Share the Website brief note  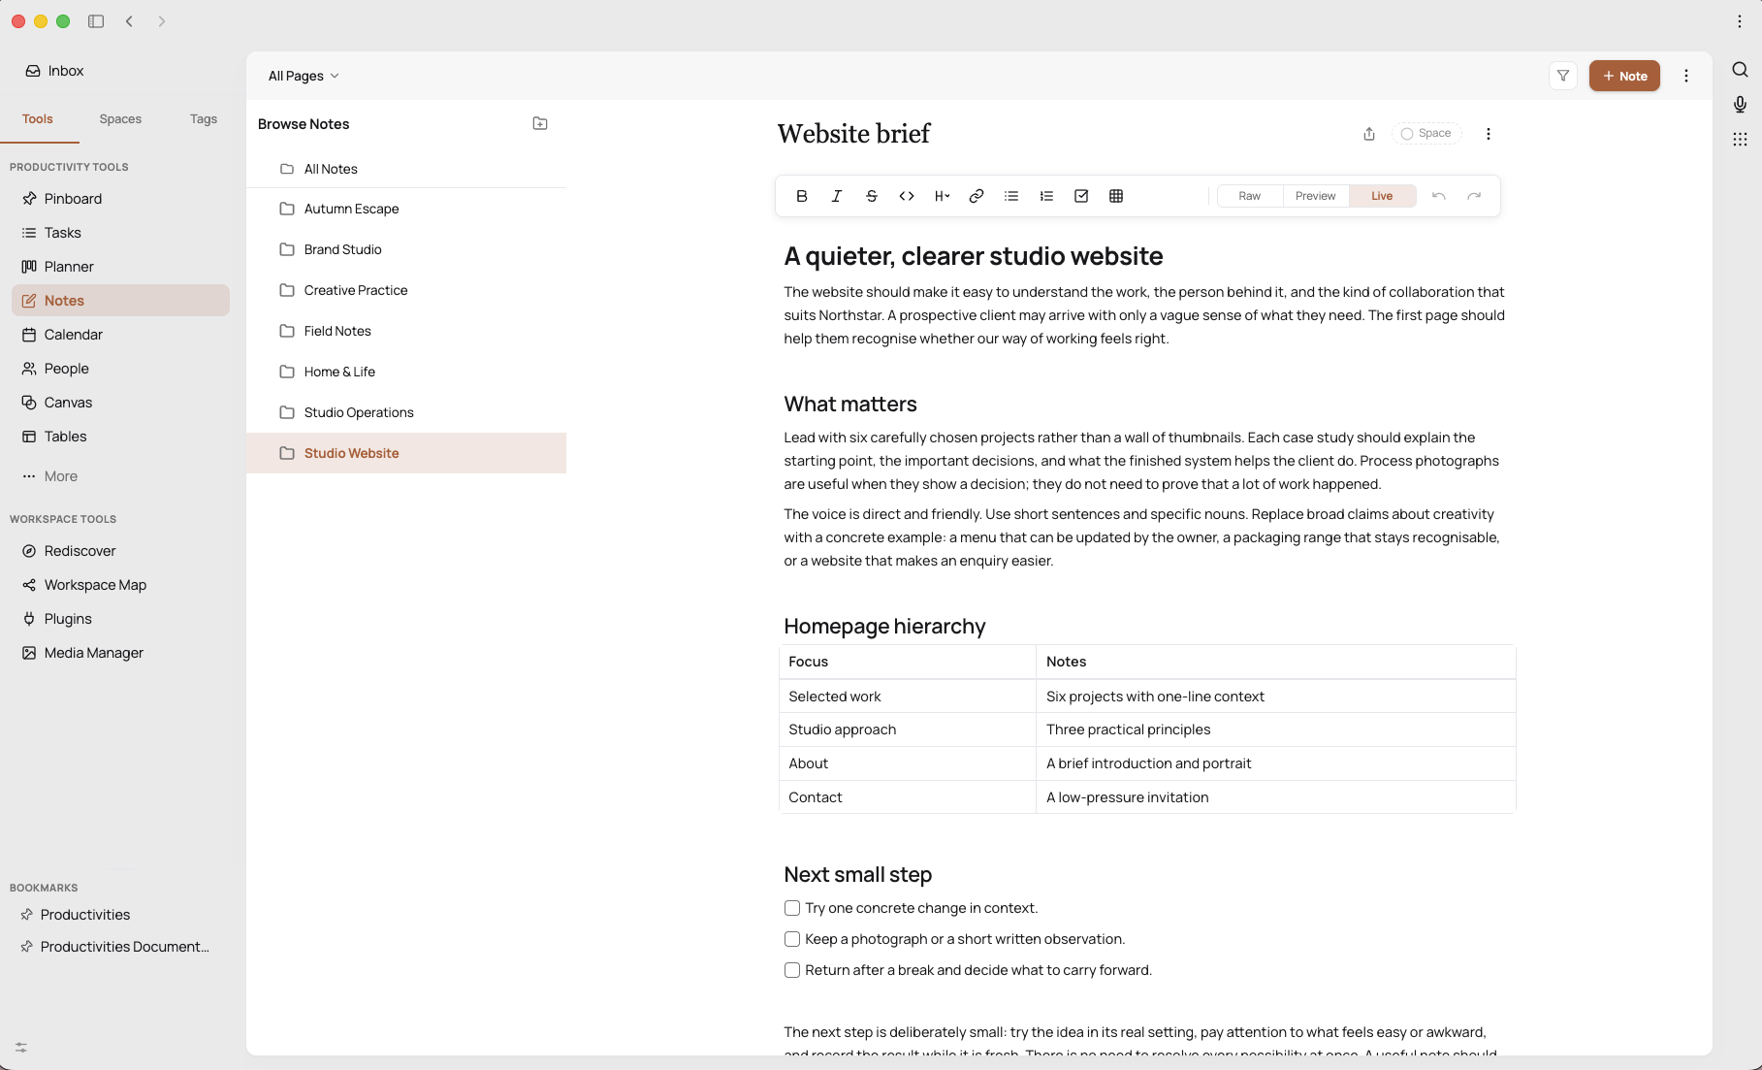(1368, 134)
